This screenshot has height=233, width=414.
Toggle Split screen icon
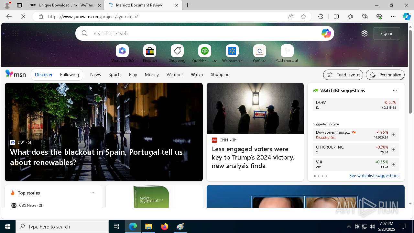(336, 17)
